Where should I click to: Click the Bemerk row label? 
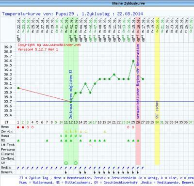[7, 172]
